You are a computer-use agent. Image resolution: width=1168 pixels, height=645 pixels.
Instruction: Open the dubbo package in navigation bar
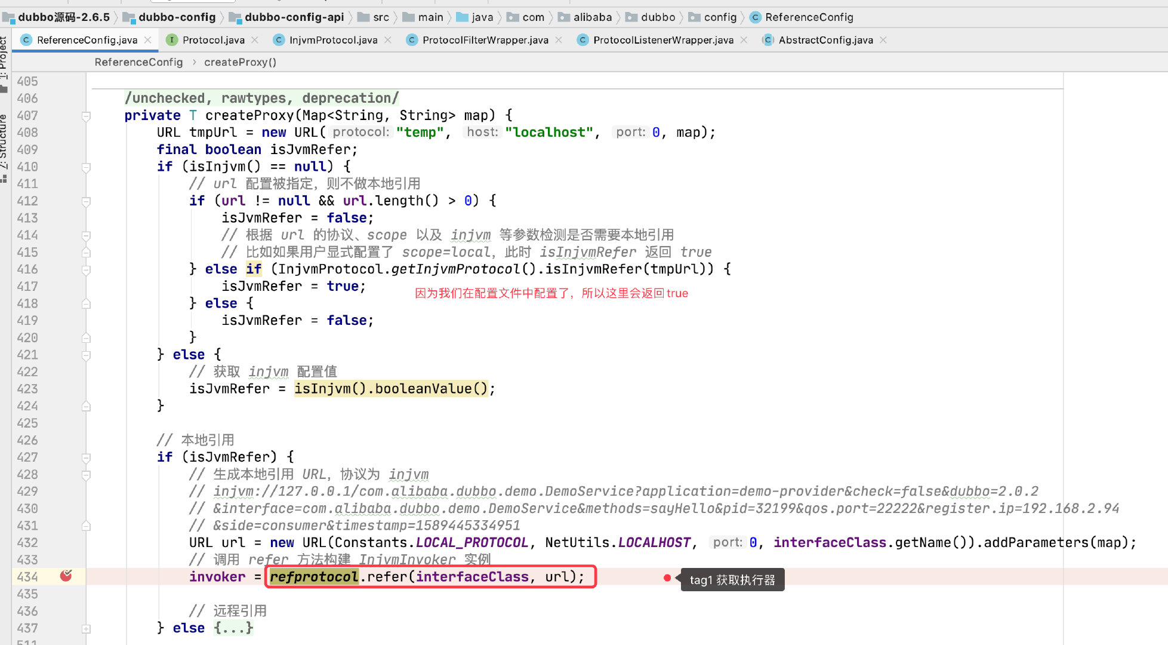pos(658,17)
